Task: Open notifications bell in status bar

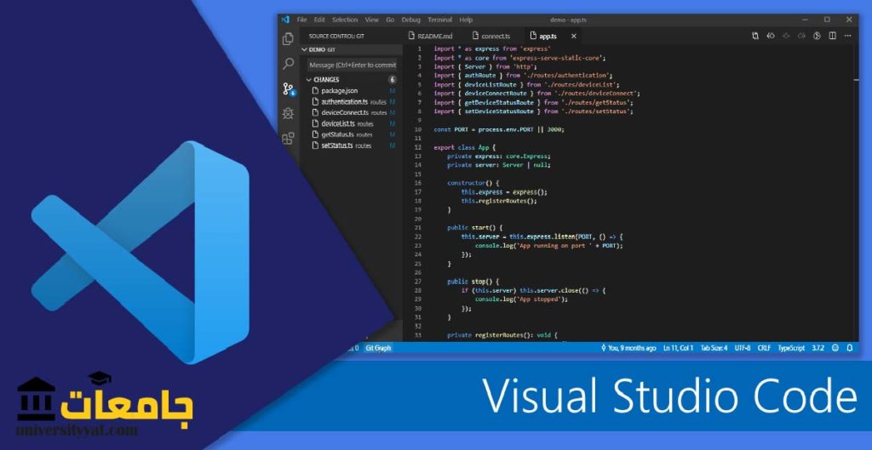Action: [850, 348]
